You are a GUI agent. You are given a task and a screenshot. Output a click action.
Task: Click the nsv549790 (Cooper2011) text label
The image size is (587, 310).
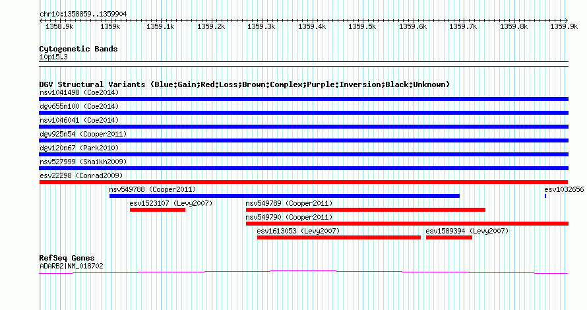(x=289, y=217)
